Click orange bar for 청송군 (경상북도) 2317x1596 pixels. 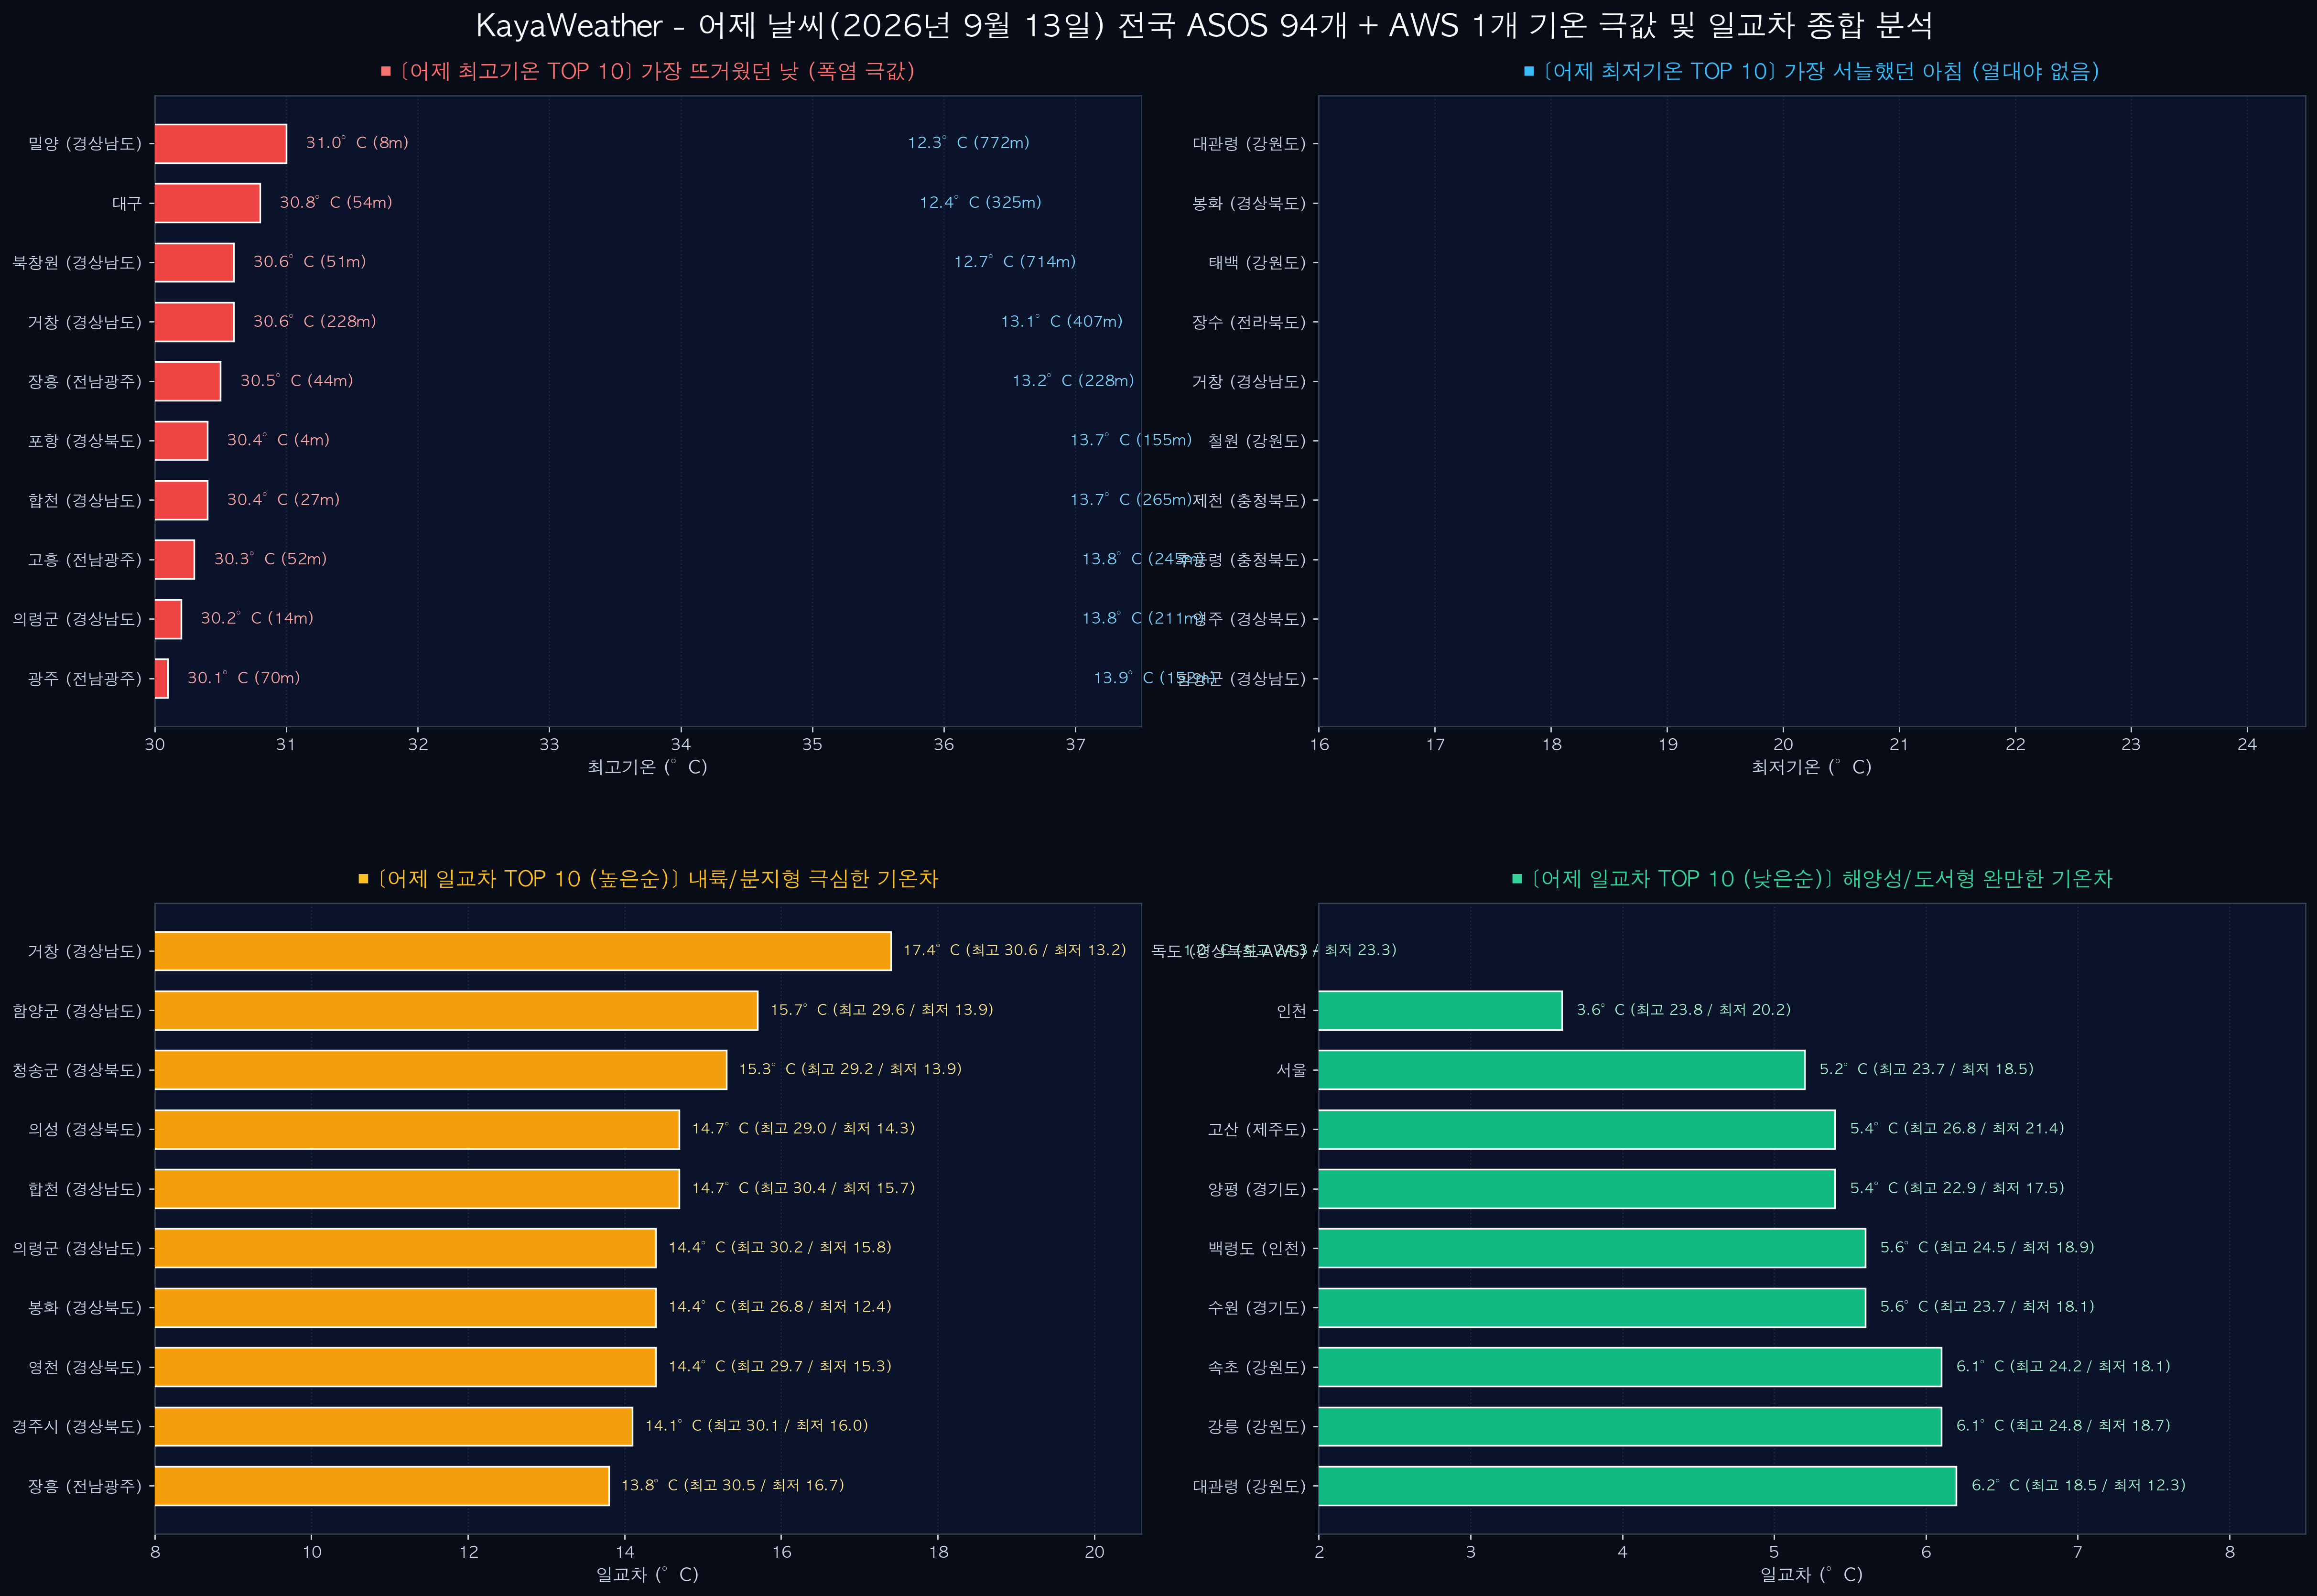pos(441,1070)
